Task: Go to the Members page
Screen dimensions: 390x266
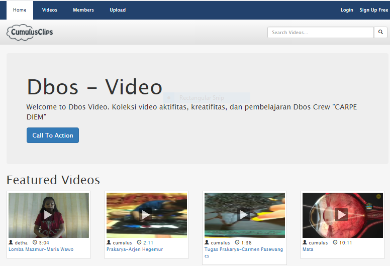Action: (x=83, y=10)
